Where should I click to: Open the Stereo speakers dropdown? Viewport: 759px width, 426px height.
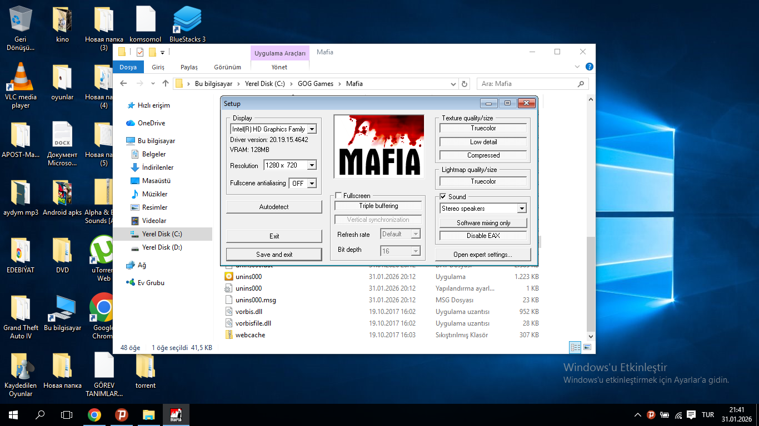click(522, 209)
